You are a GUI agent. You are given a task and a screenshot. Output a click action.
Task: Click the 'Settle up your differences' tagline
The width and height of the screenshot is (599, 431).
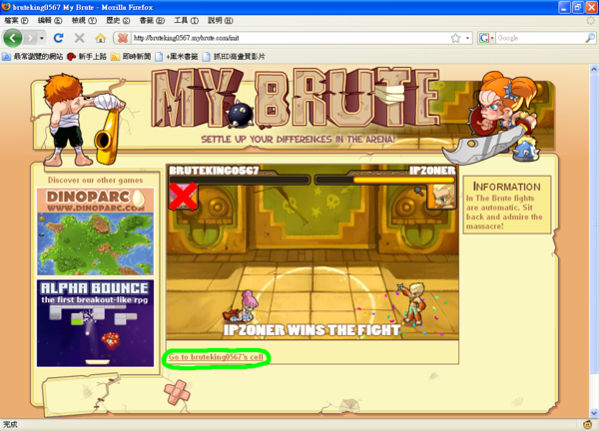[298, 140]
